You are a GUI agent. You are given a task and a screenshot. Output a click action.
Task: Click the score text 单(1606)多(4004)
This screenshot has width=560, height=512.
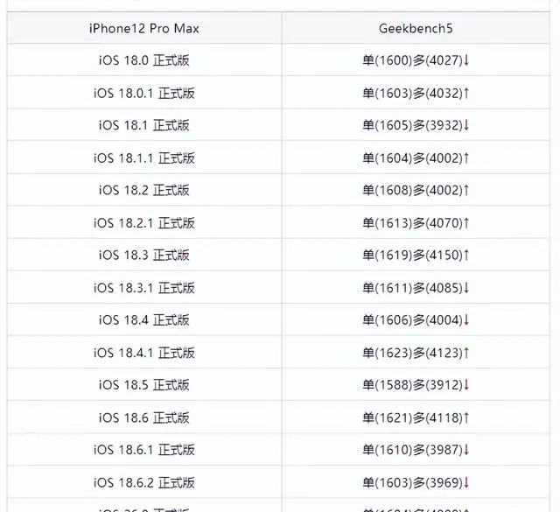click(x=412, y=320)
